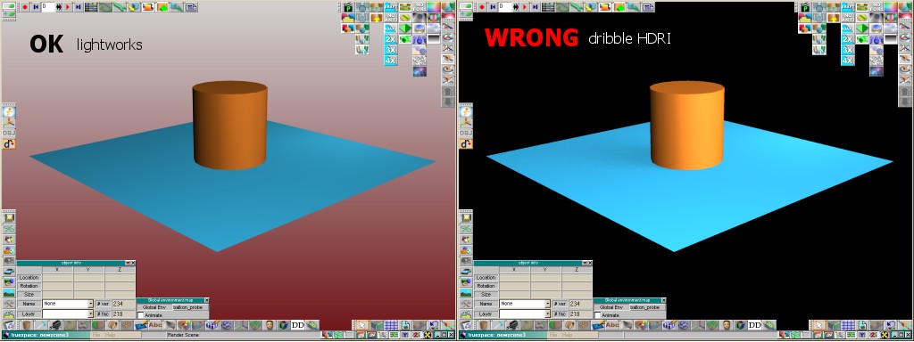Viewport: 914px width, 342px height.
Task: Enable the Animate checkbox in lightworks window
Action: [140, 314]
